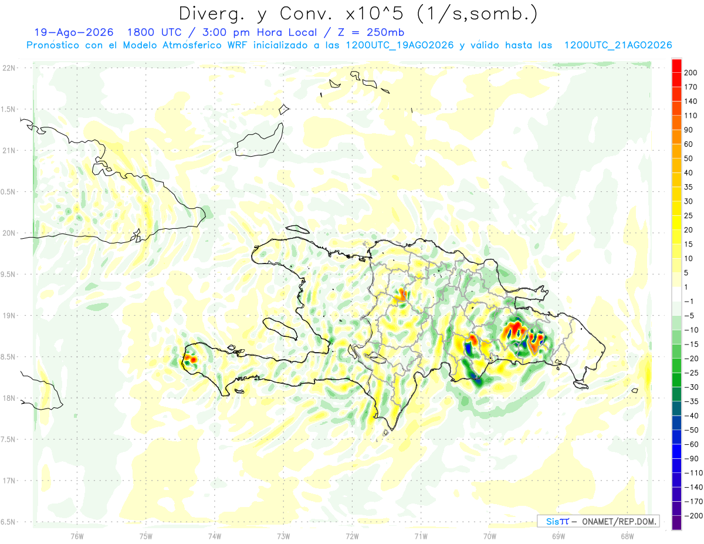Click the '1200UTC_19AGO2026' initialization text
The width and height of the screenshot is (704, 544).
(400, 45)
